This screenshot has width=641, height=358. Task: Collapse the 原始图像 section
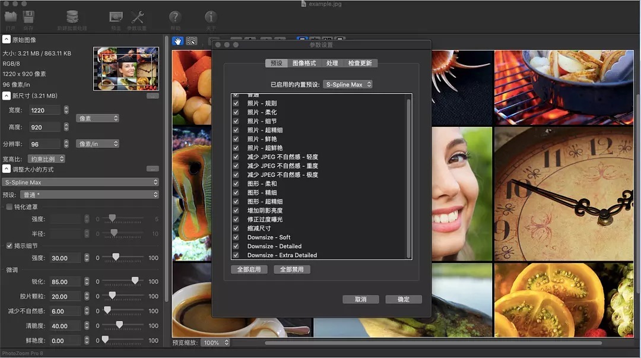pos(6,40)
